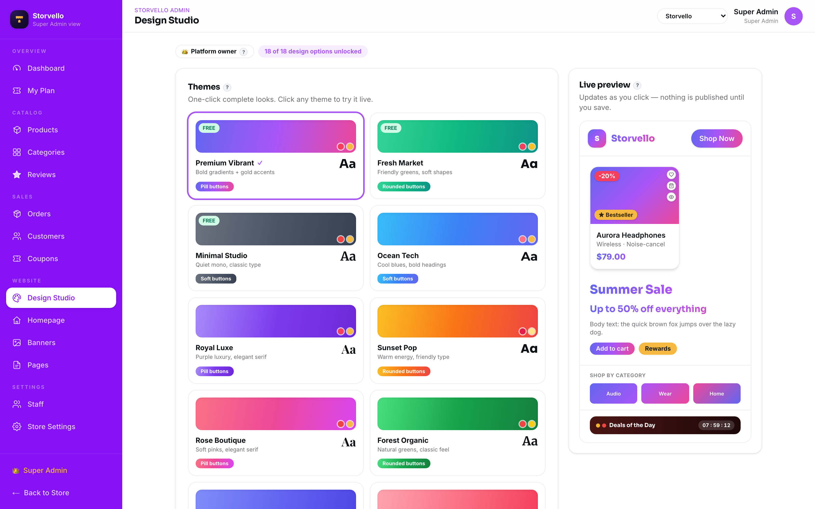Open the Products section
815x509 pixels.
pyautogui.click(x=61, y=130)
